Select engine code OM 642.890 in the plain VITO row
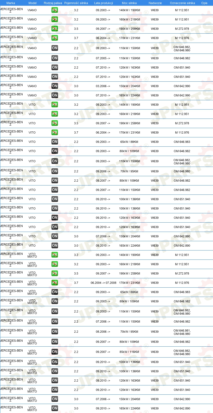213x413 pixels. tap(182, 246)
